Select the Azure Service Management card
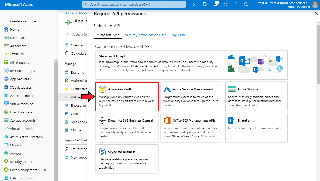320x181 pixels. click(x=192, y=97)
